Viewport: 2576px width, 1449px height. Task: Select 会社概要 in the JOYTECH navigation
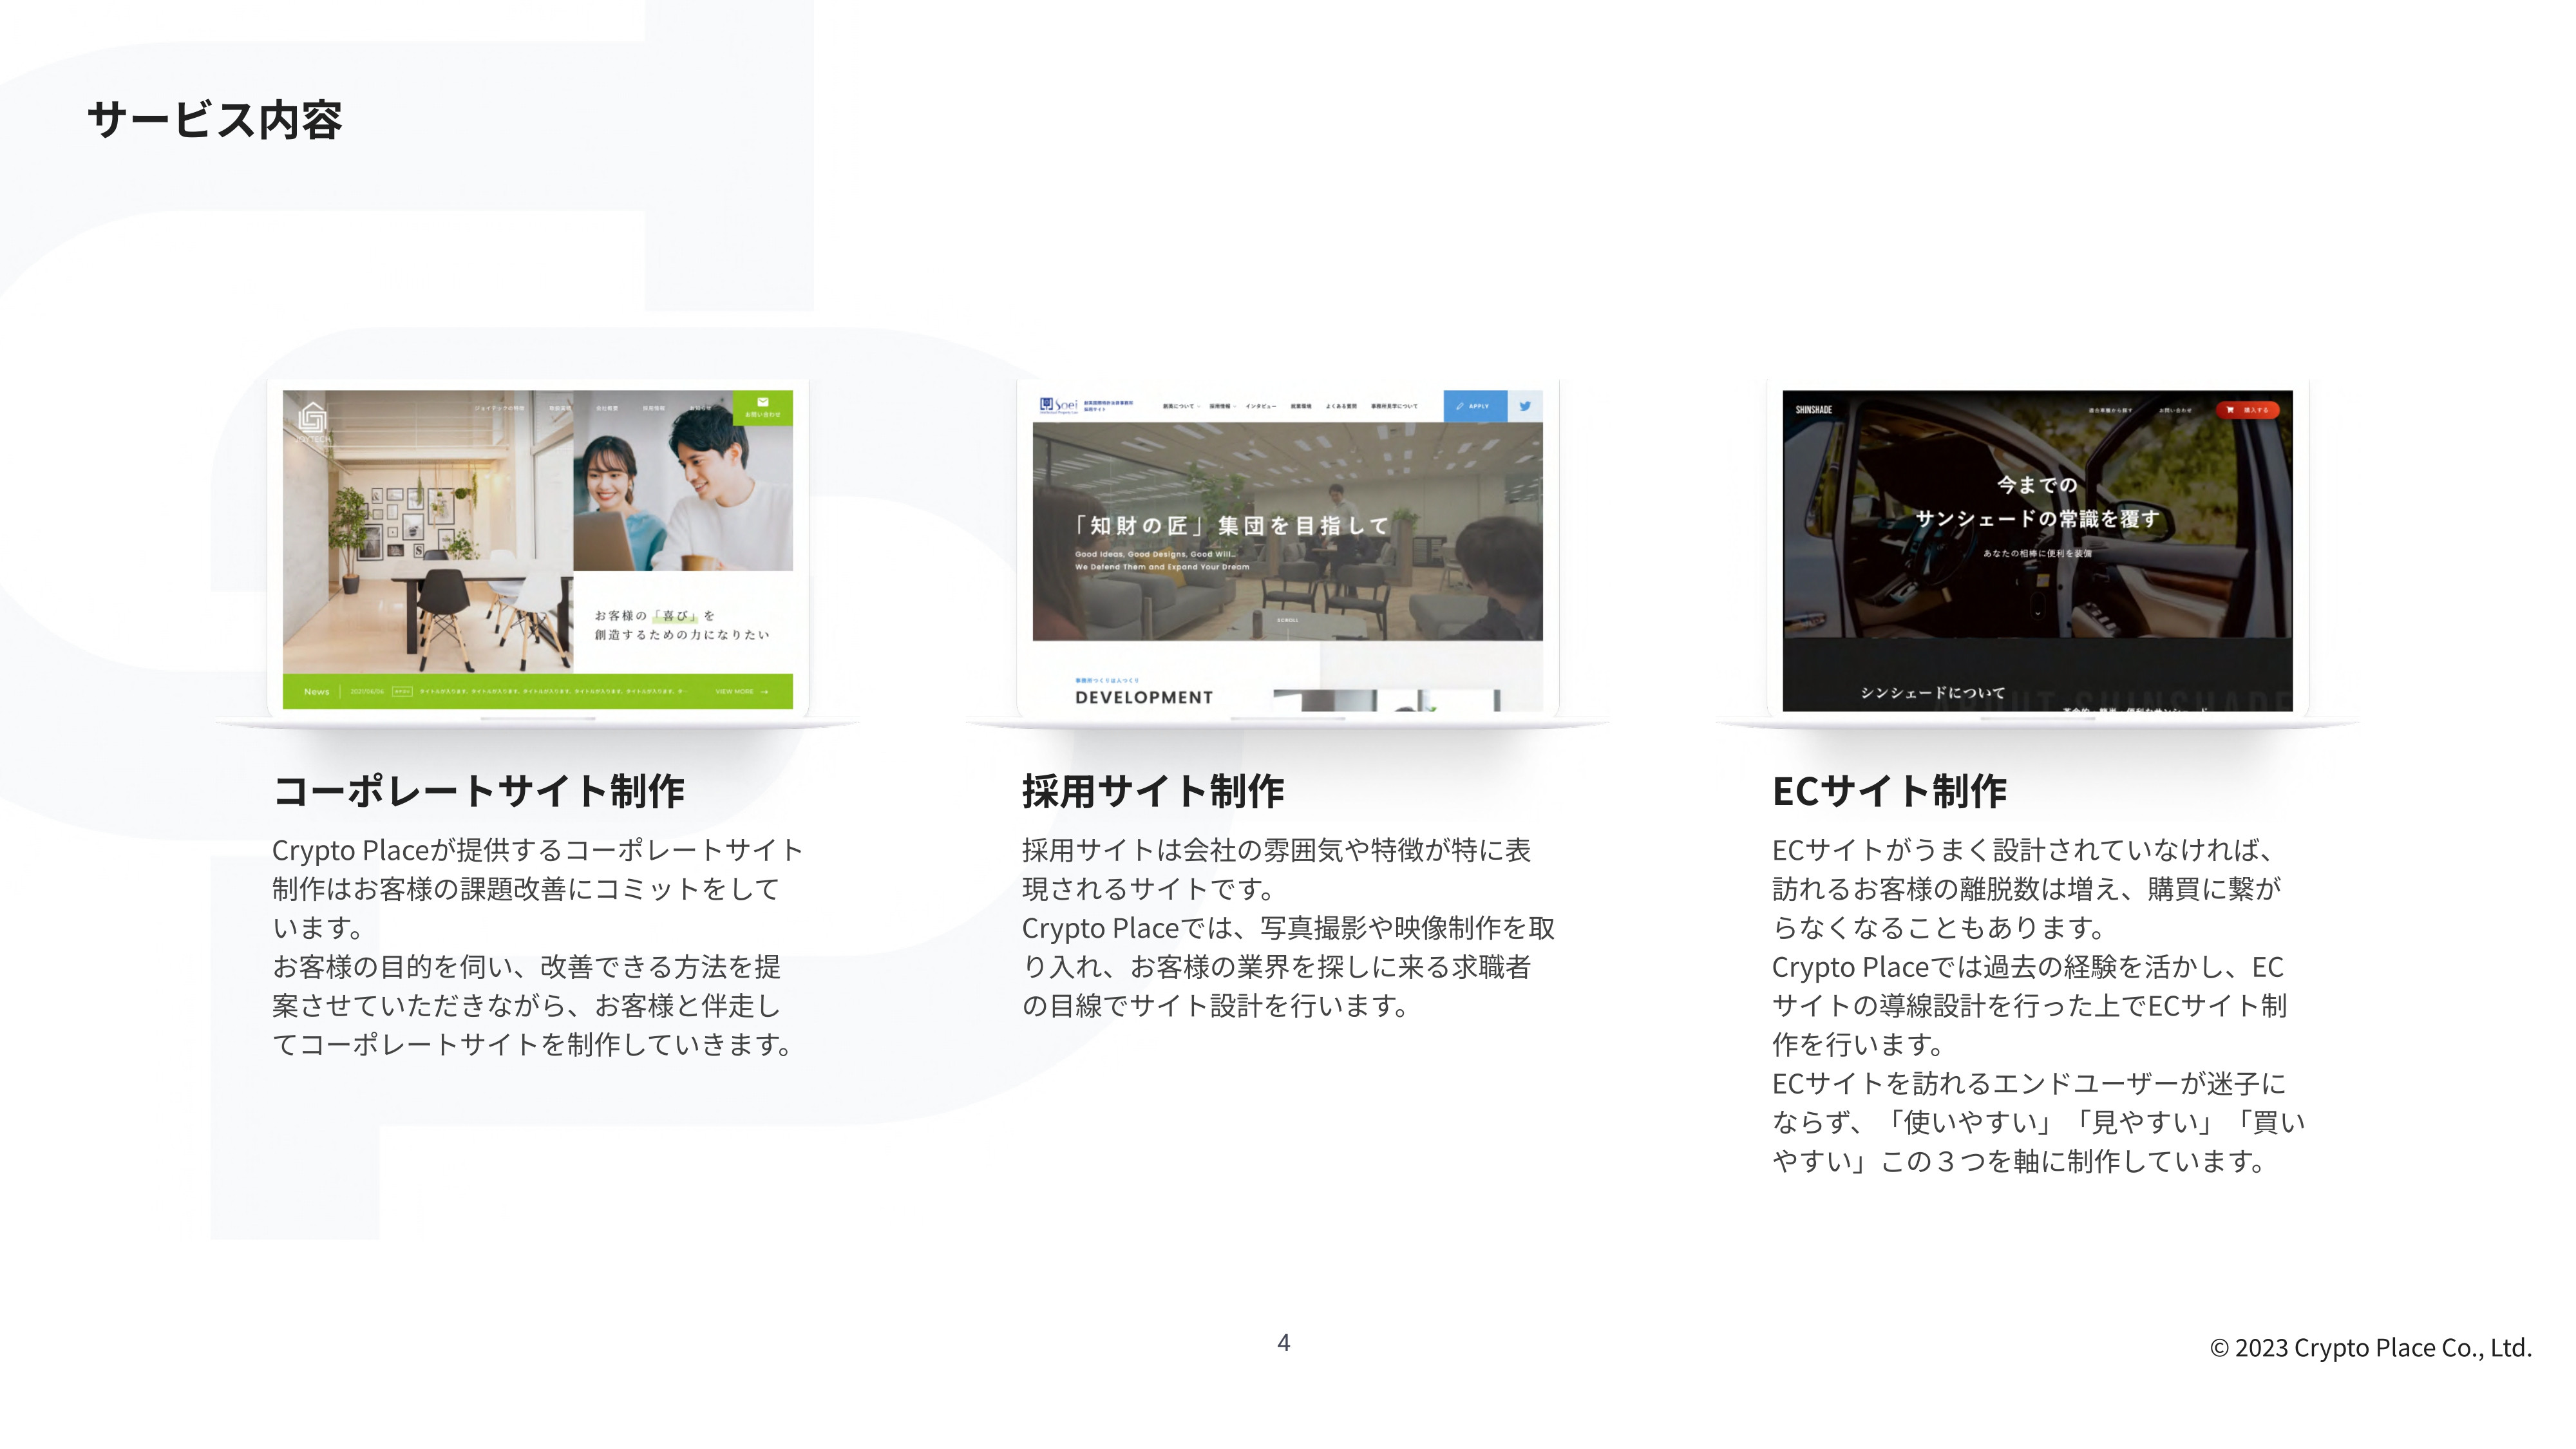tap(608, 408)
